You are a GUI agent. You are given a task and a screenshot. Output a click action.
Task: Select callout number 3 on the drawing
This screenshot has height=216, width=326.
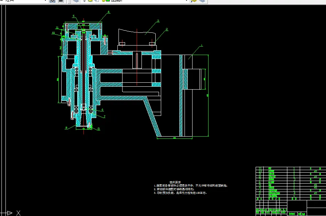tap(158, 21)
